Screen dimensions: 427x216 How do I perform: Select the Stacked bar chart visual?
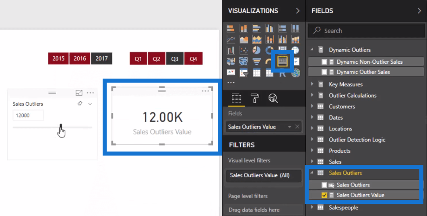[231, 28]
